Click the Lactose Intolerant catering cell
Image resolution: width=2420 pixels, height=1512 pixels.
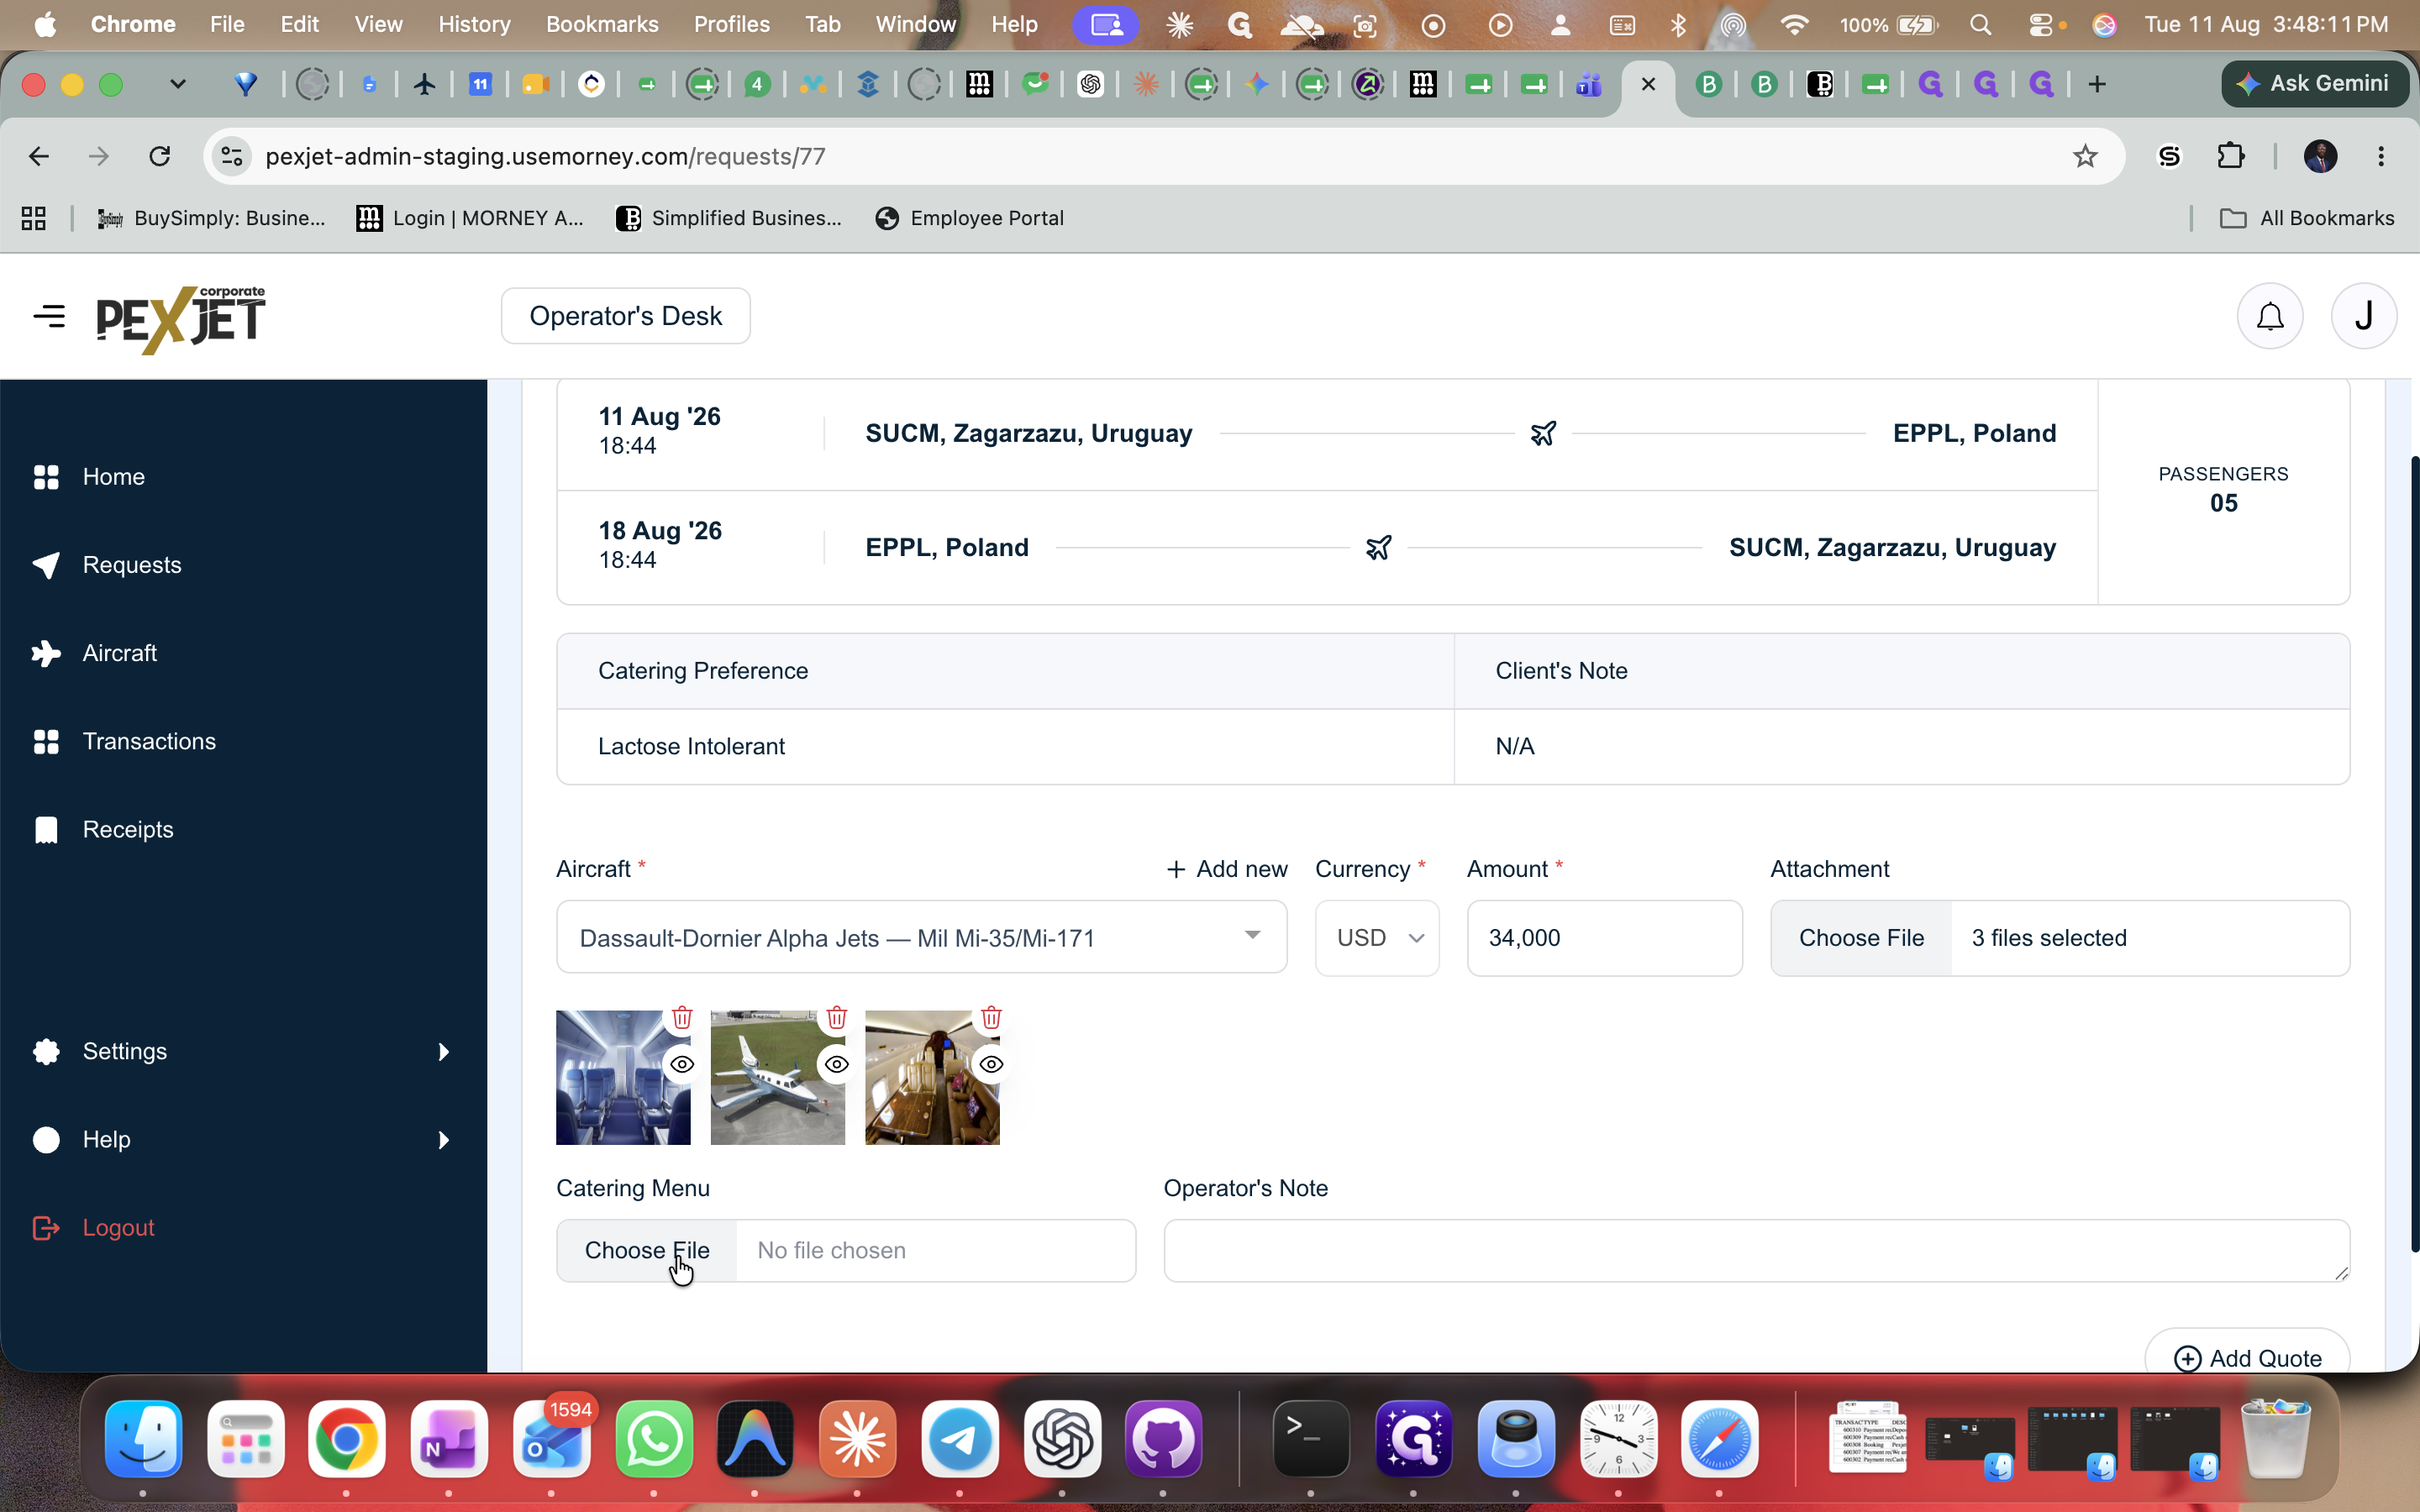click(x=1005, y=747)
